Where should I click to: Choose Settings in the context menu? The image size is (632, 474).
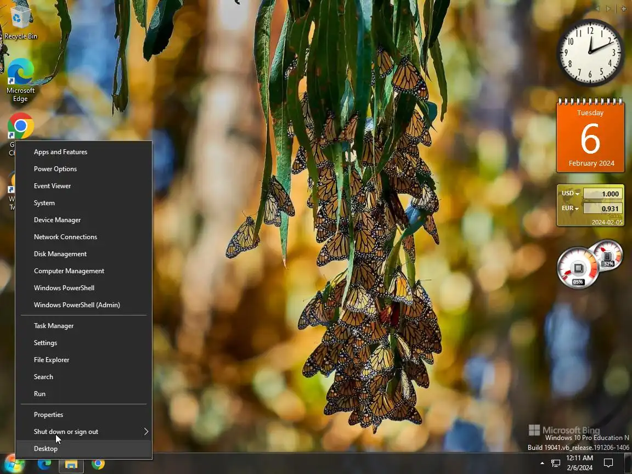(84, 342)
